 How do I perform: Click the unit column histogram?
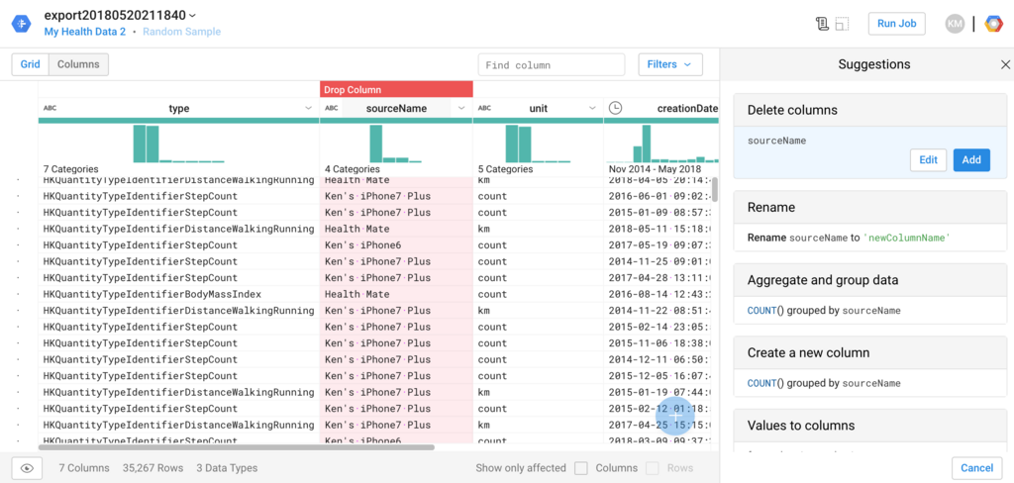tap(538, 144)
